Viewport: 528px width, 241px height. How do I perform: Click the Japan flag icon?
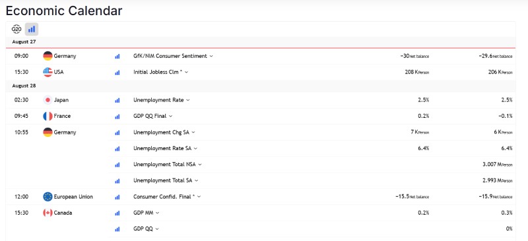click(48, 100)
